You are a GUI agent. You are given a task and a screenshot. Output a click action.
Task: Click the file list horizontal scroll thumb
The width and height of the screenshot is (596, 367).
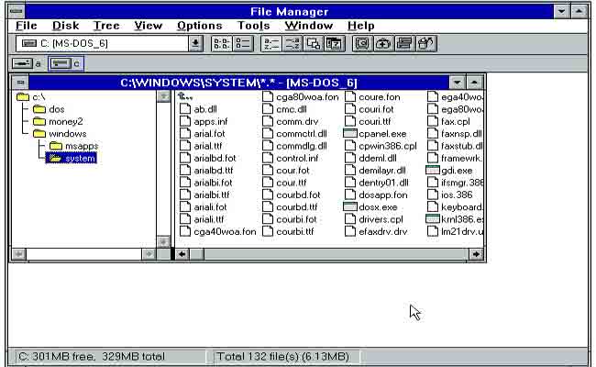(197, 254)
